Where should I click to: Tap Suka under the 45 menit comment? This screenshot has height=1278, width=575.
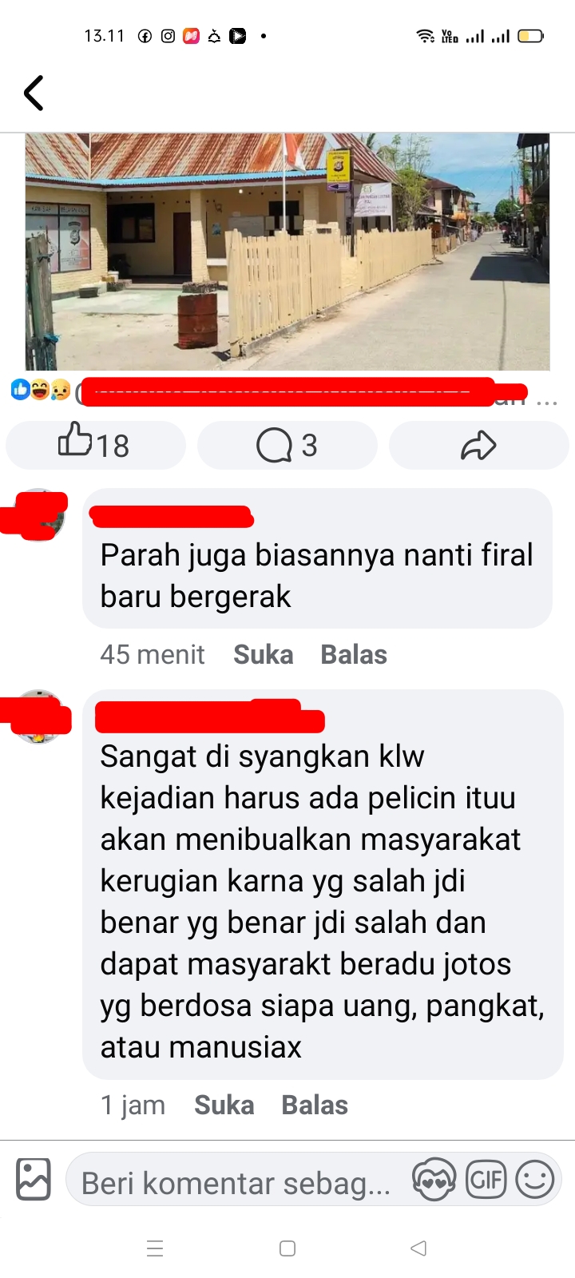264,655
